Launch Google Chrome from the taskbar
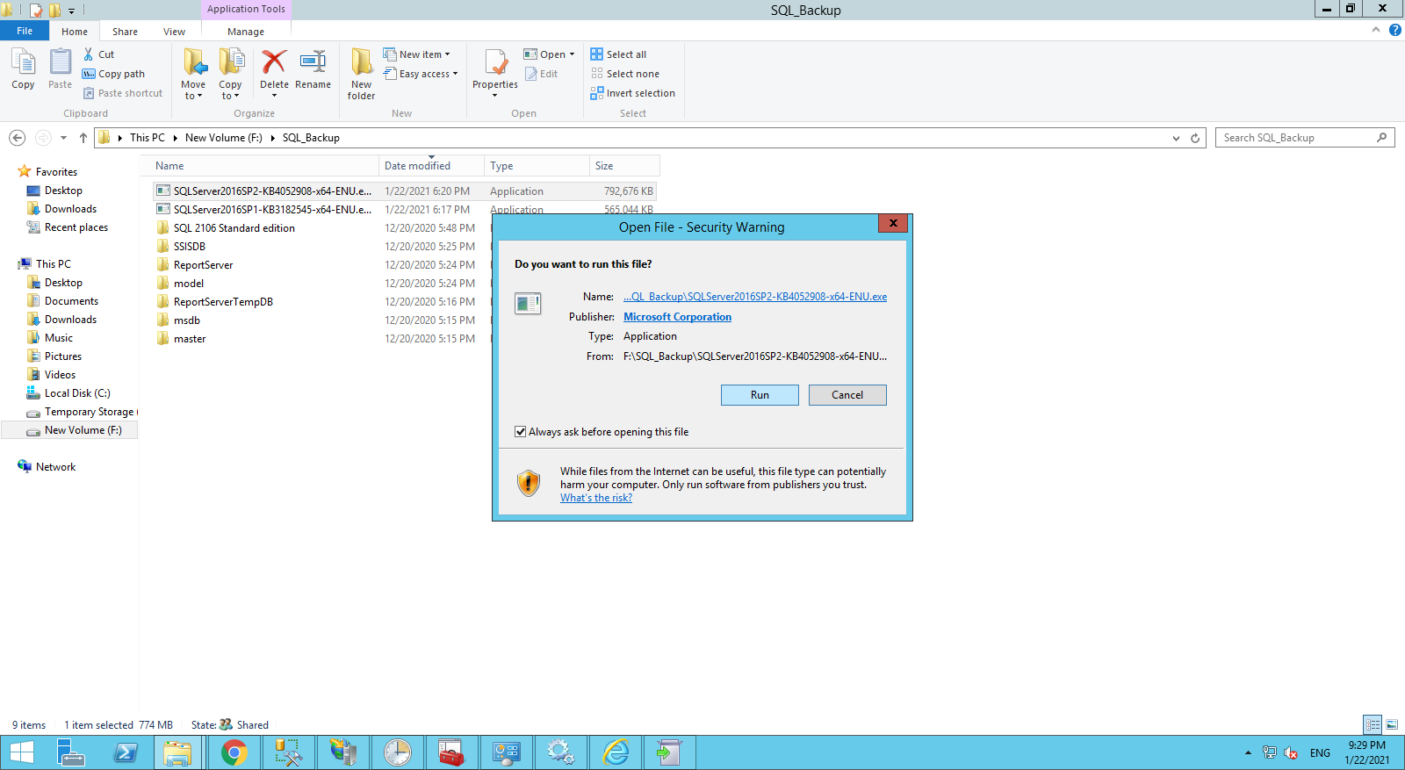This screenshot has height=770, width=1405. pyautogui.click(x=234, y=752)
